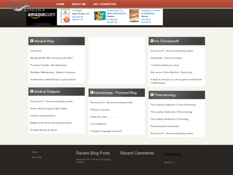The height and width of the screenshot is (175, 233).
Task: Open the GET CONNECTED menu item
Action: [105, 4]
